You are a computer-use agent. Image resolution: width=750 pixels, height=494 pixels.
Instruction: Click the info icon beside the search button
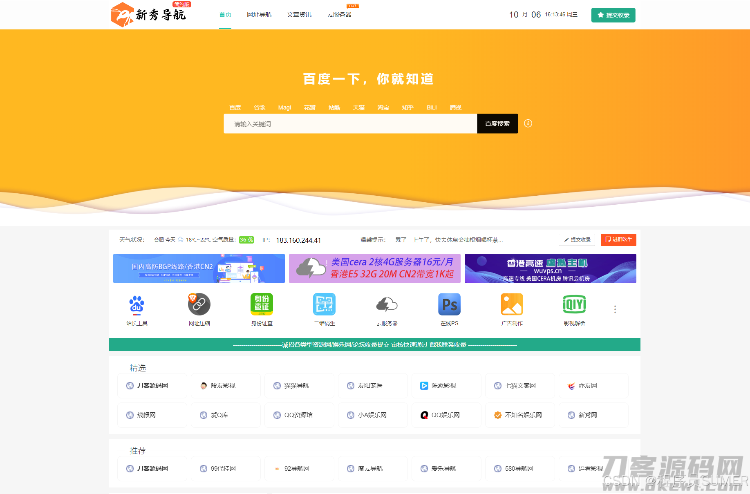click(528, 123)
